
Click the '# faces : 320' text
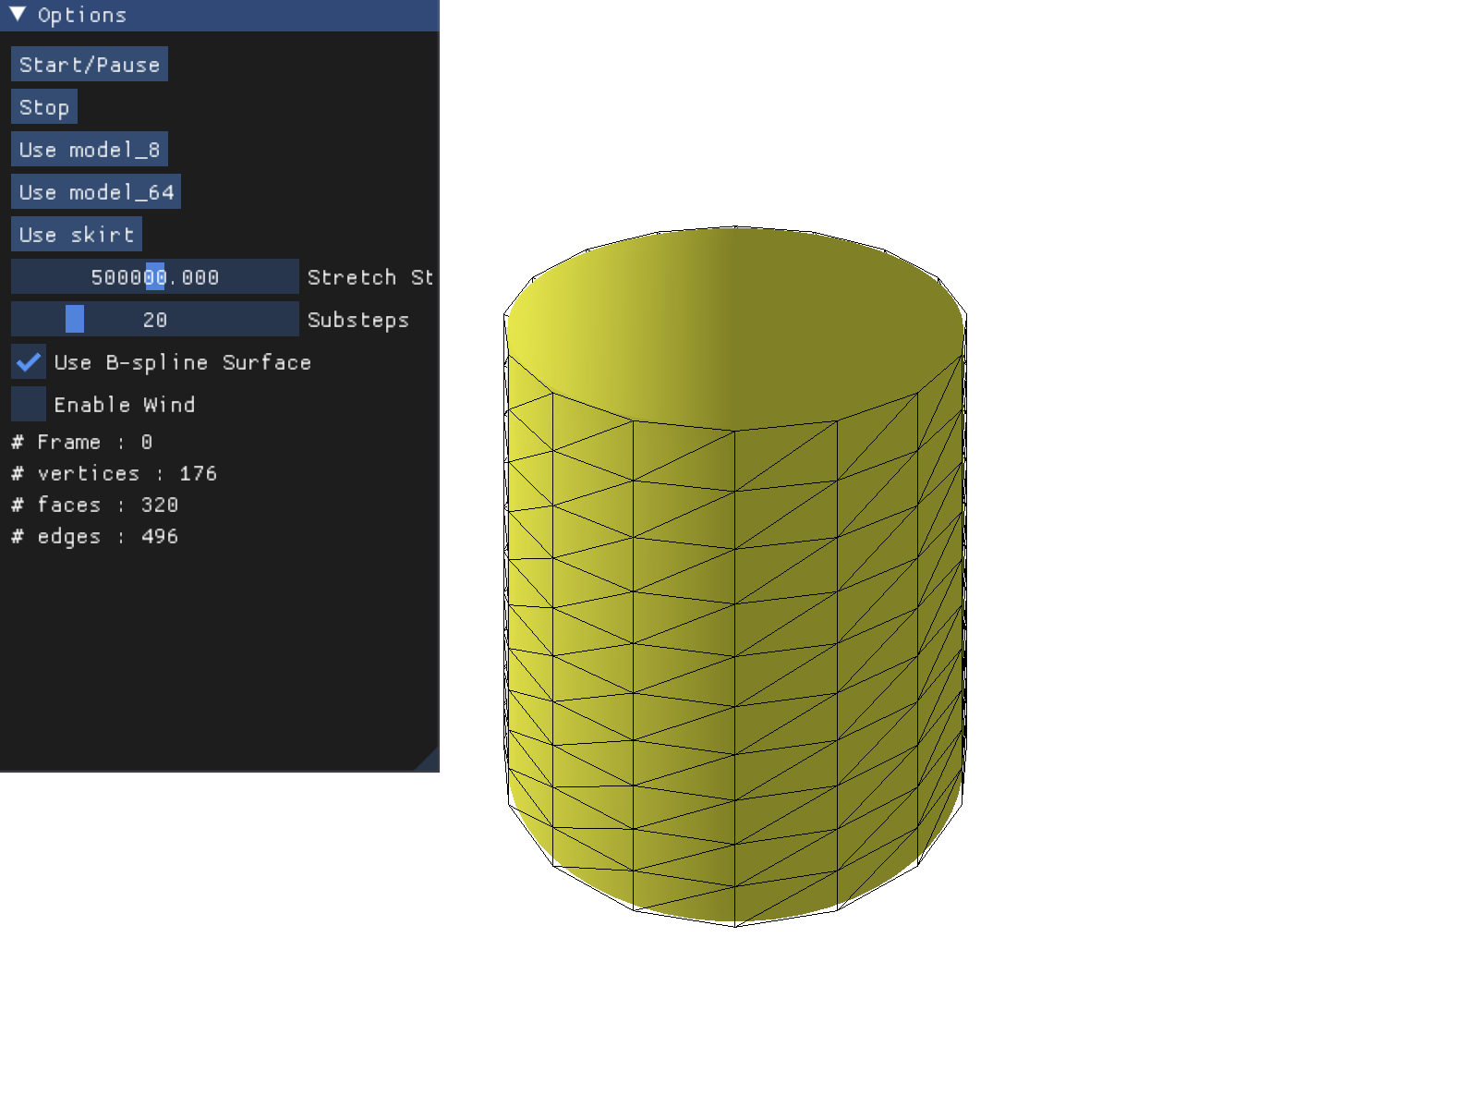click(x=95, y=505)
